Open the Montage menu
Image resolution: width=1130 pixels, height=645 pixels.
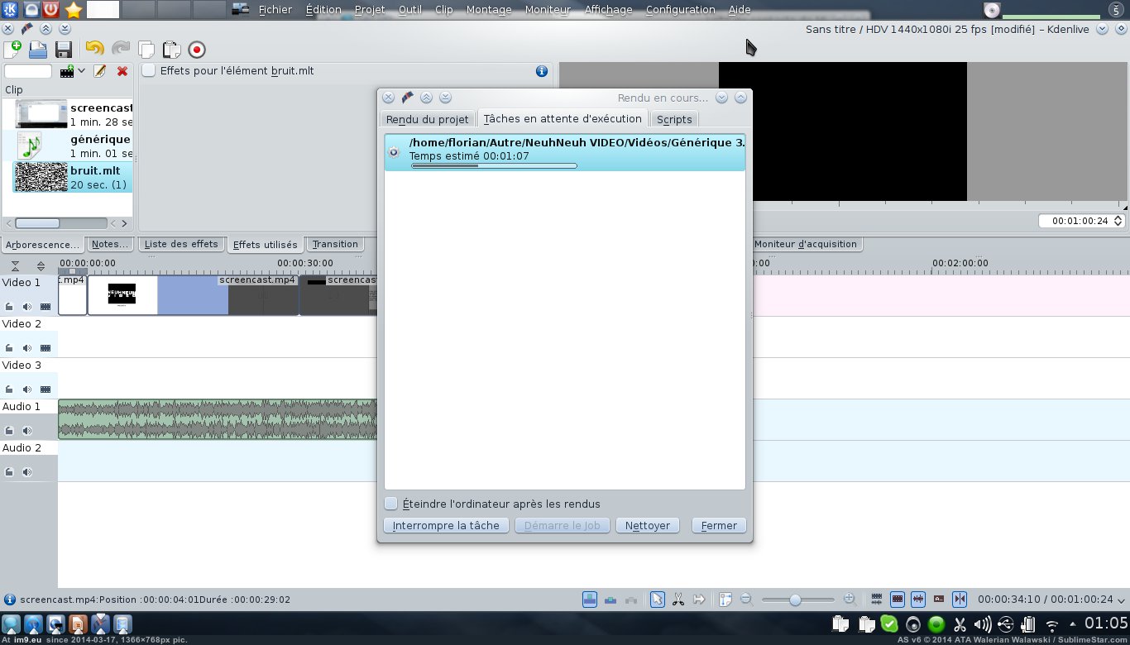[x=488, y=10]
